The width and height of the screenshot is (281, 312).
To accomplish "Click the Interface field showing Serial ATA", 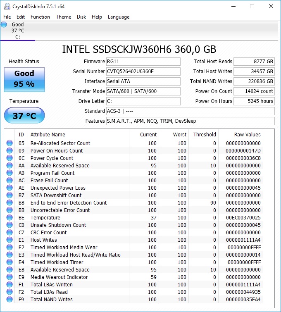I will [143, 81].
